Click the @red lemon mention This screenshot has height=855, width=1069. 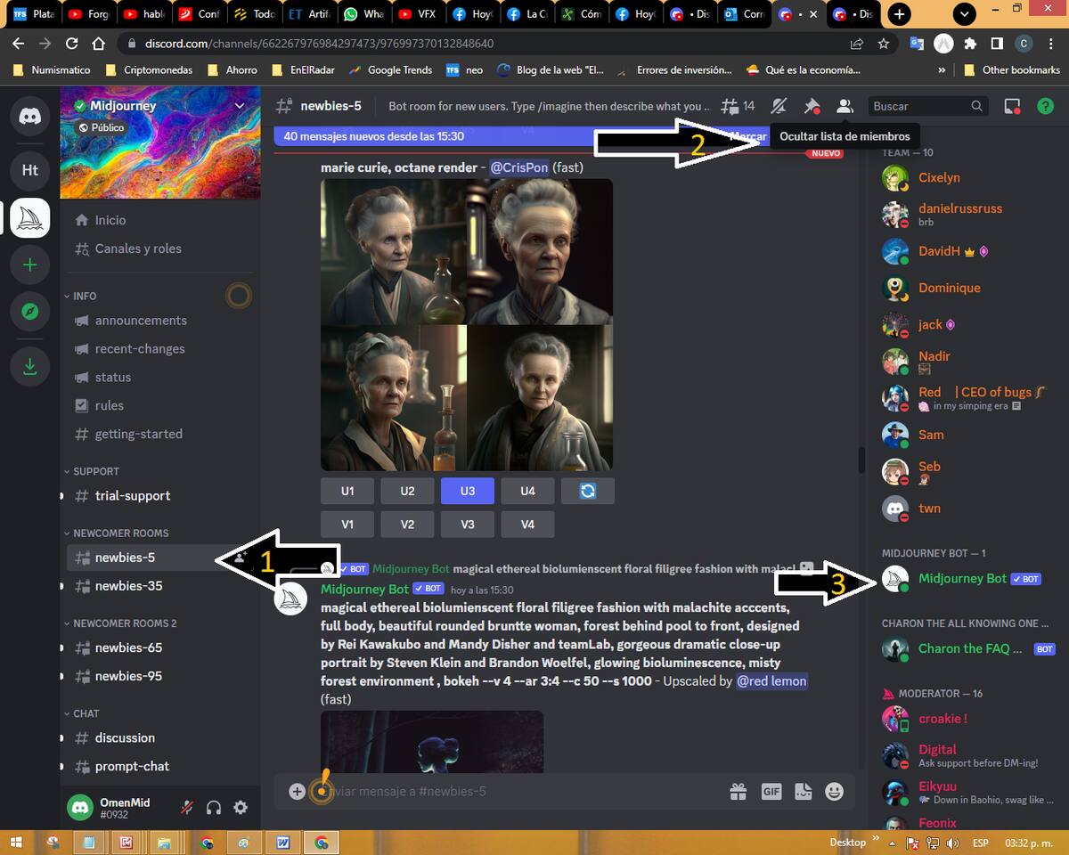coord(771,681)
